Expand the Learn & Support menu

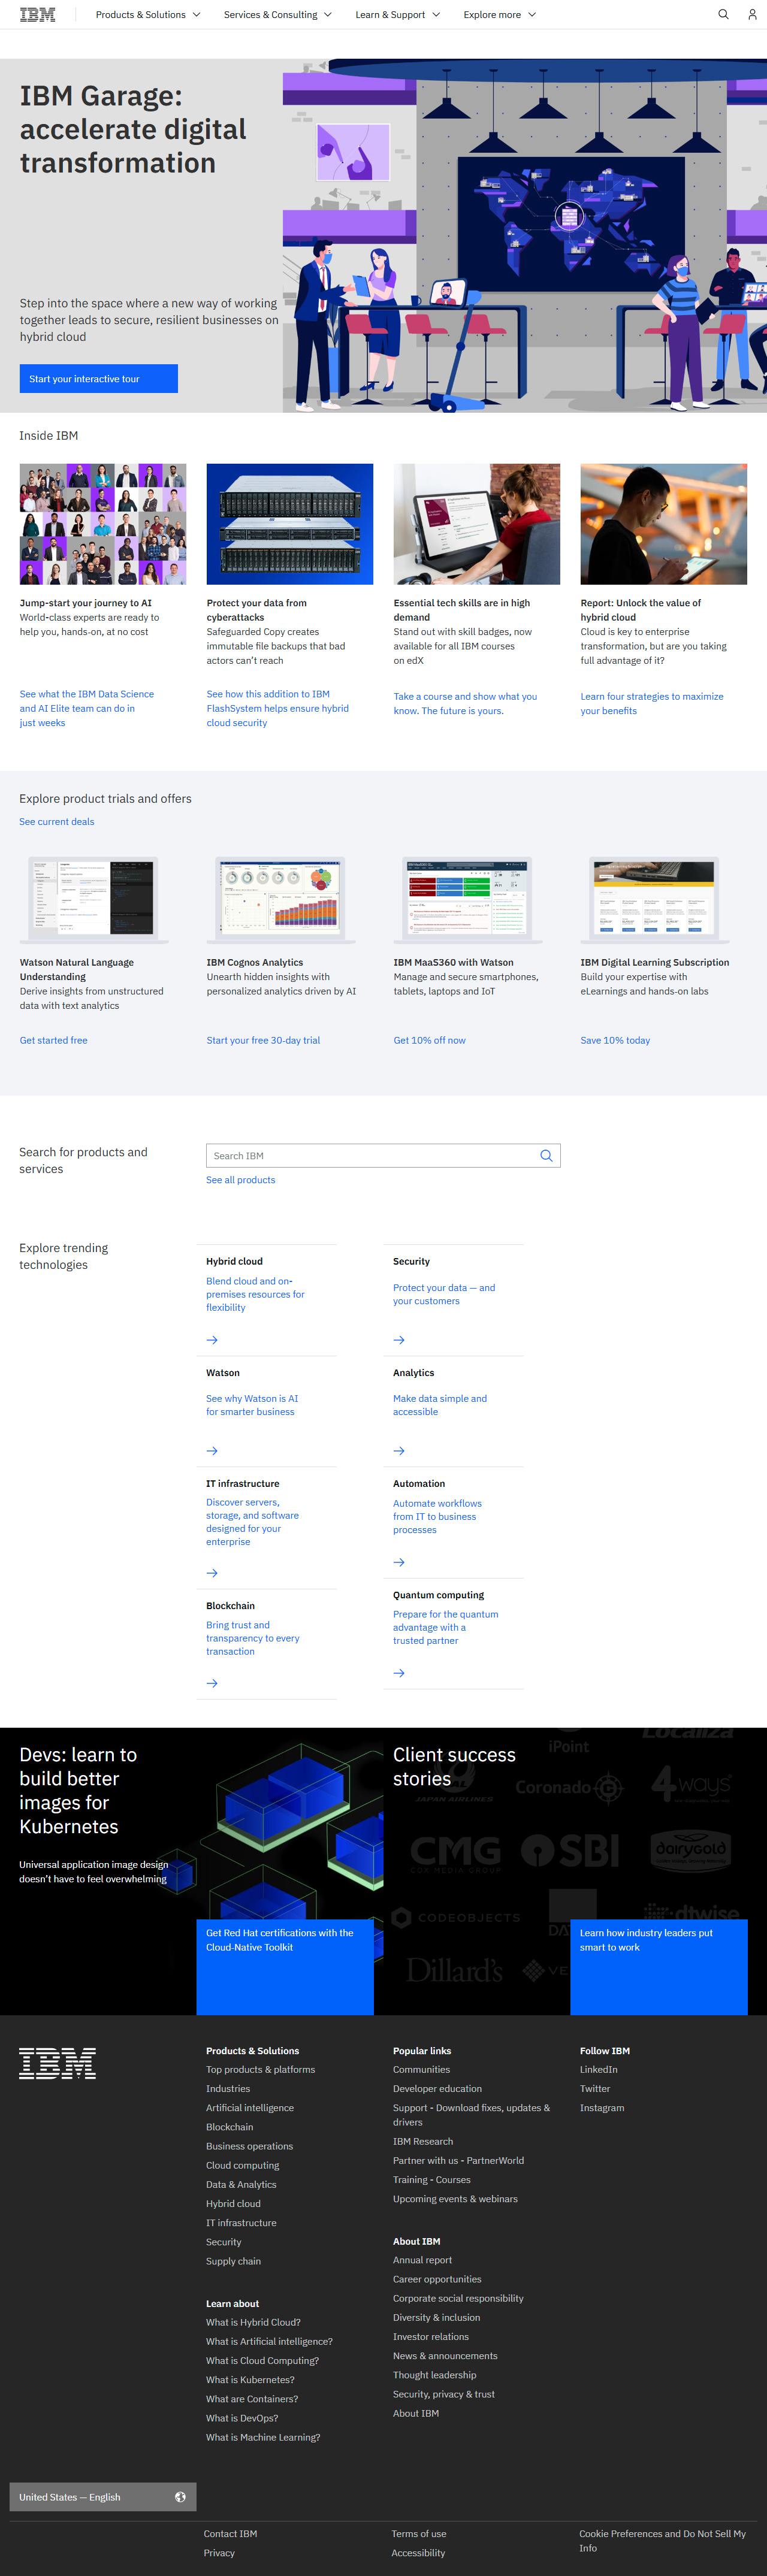point(397,14)
